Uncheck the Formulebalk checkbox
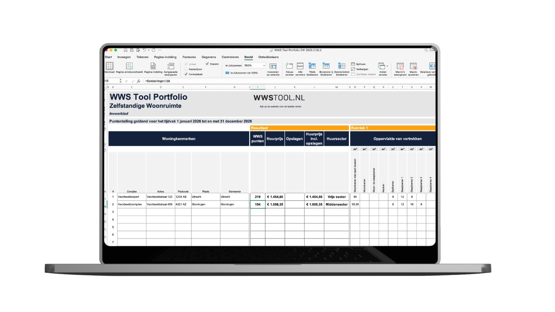 [x=186, y=74]
